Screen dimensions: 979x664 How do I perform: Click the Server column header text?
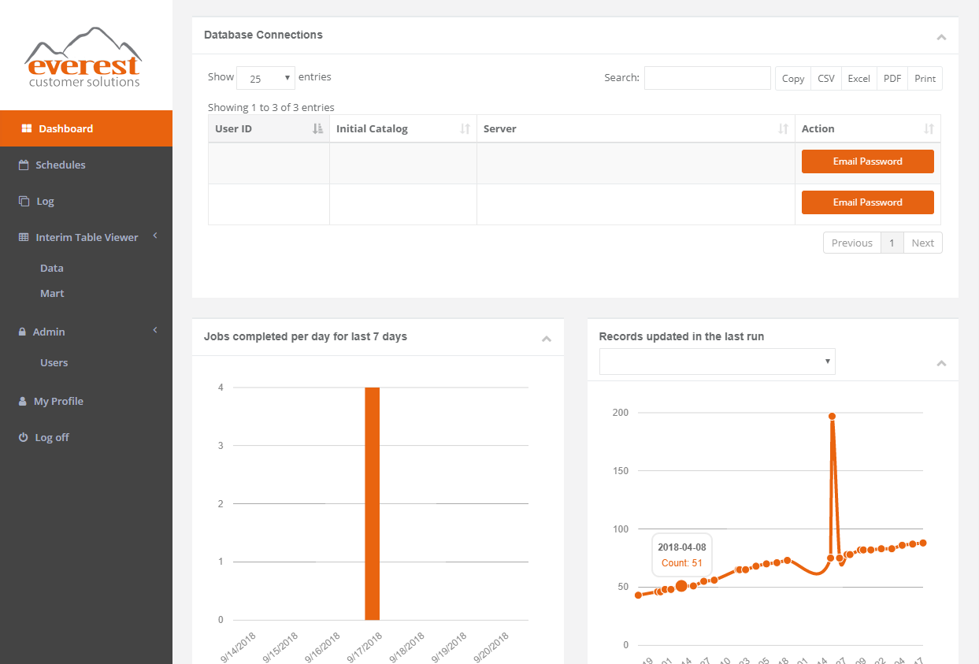(x=500, y=128)
